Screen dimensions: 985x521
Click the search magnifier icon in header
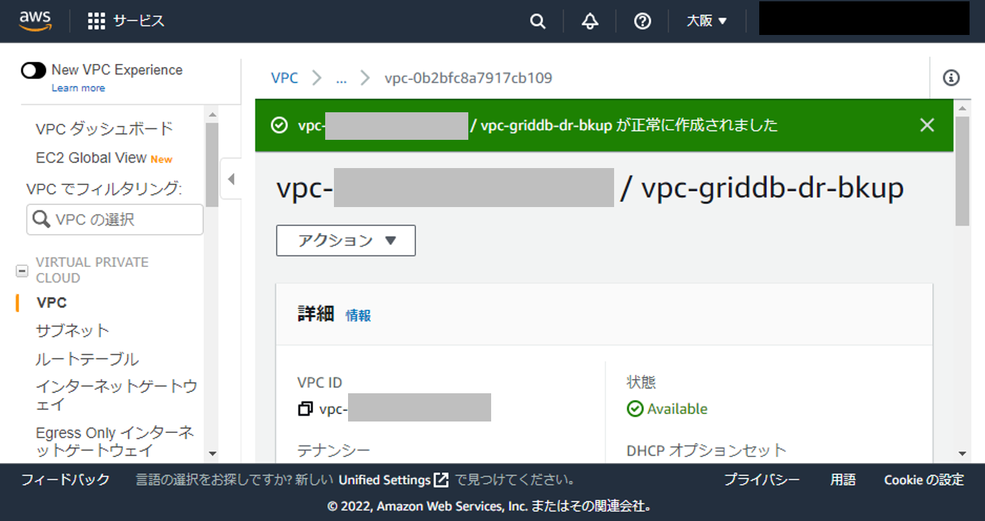[x=538, y=22]
